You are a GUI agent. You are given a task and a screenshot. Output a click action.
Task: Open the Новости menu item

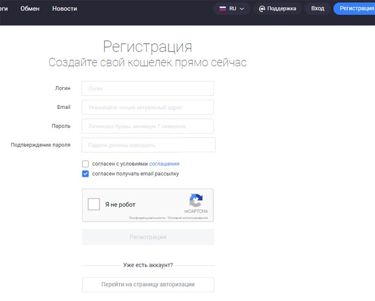(65, 9)
